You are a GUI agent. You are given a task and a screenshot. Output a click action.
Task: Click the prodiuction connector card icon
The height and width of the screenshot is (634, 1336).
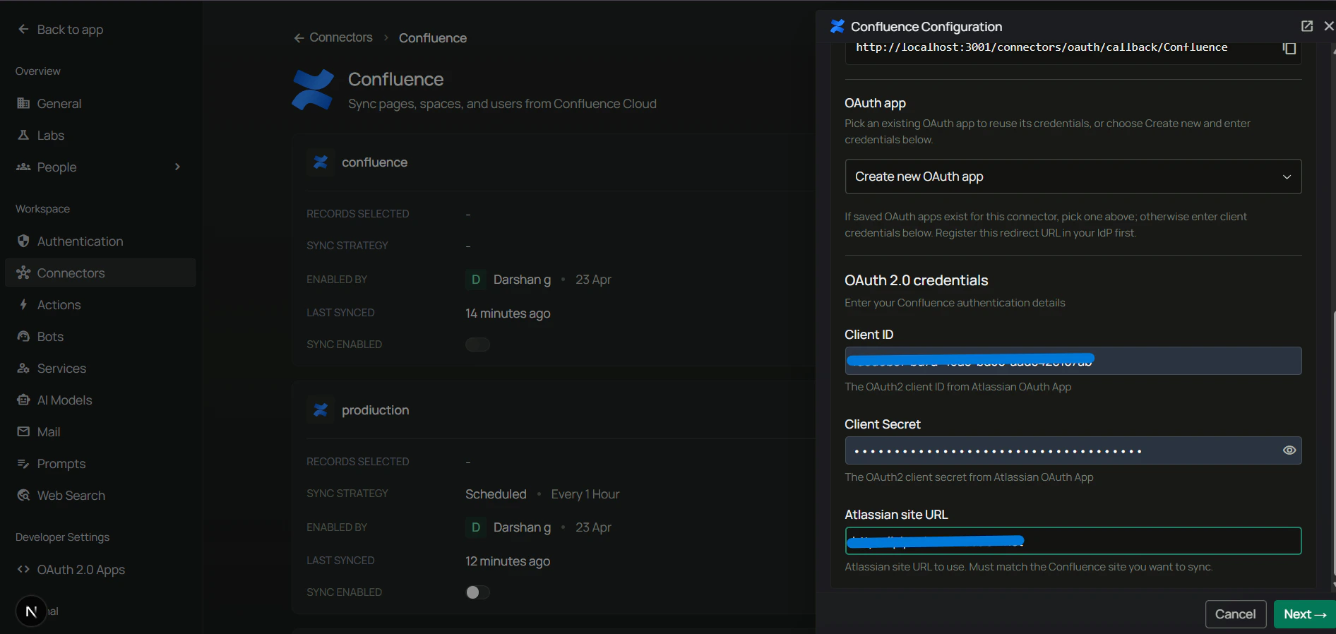(321, 410)
